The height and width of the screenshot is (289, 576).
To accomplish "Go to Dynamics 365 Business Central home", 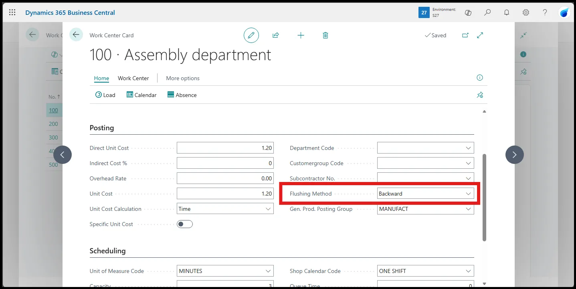I will [x=70, y=12].
